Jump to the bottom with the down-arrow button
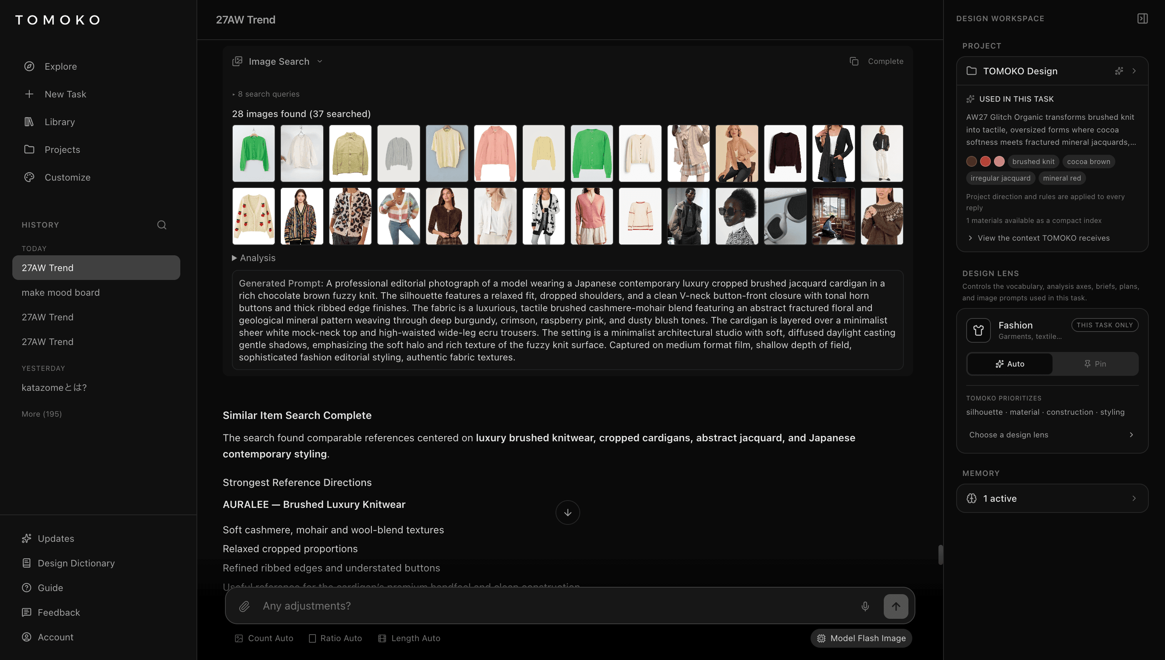The image size is (1165, 660). (x=568, y=513)
